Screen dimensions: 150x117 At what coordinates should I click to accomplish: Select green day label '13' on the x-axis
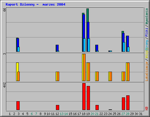pos(62,114)
